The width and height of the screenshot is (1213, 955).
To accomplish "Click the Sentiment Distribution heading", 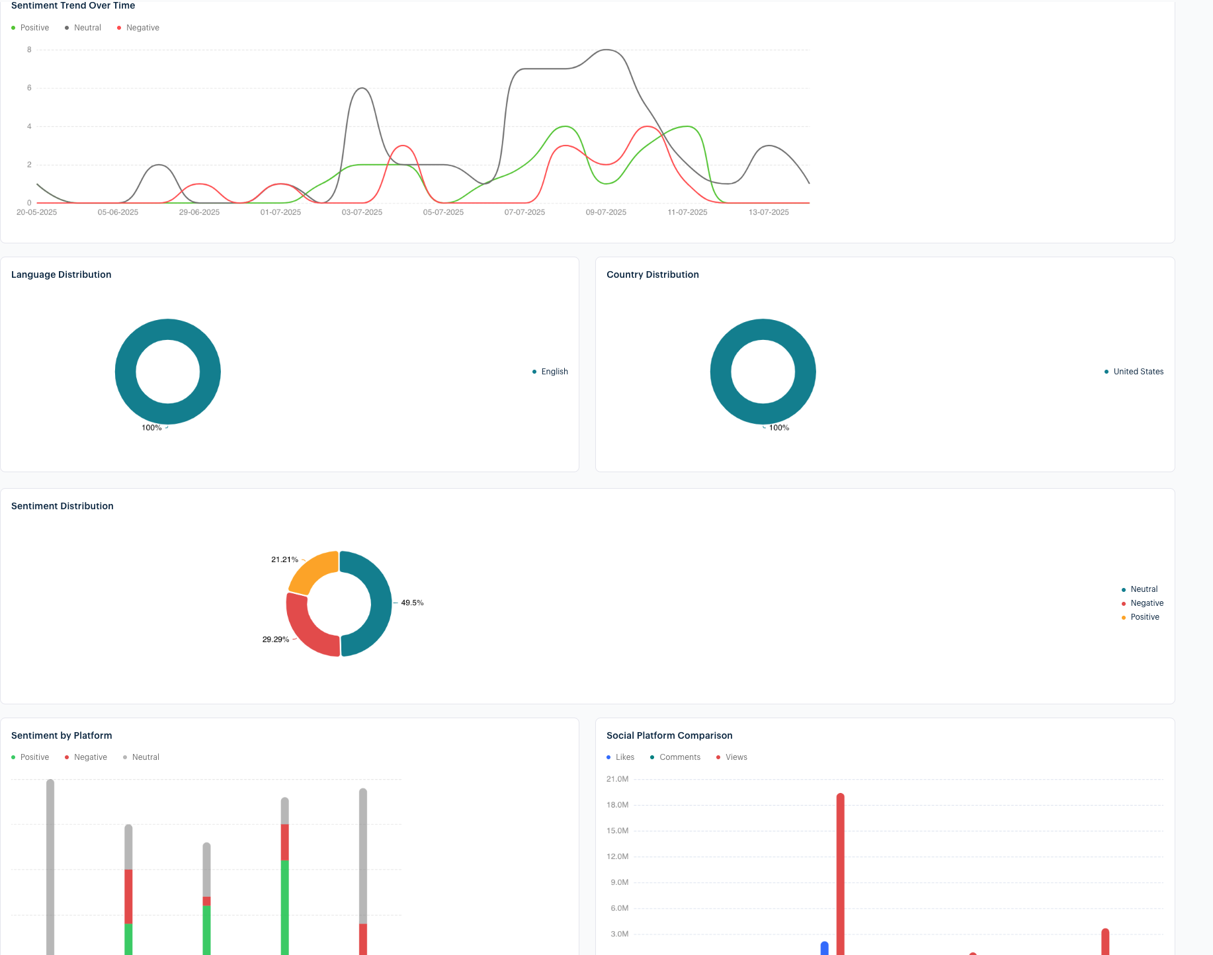I will click(x=62, y=506).
